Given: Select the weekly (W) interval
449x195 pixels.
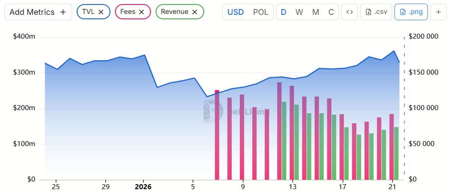Looking at the screenshot, I should [299, 12].
